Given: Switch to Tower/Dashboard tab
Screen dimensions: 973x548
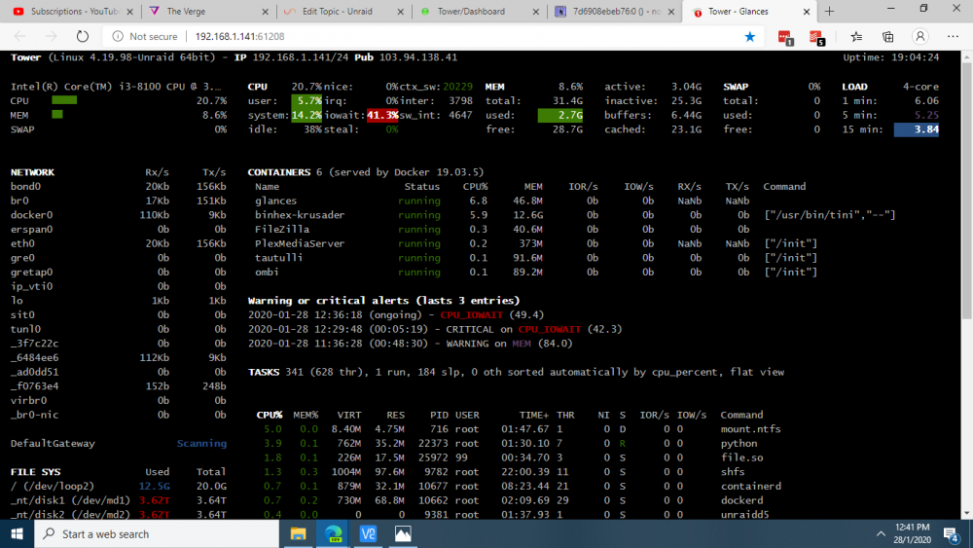Looking at the screenshot, I should (479, 11).
